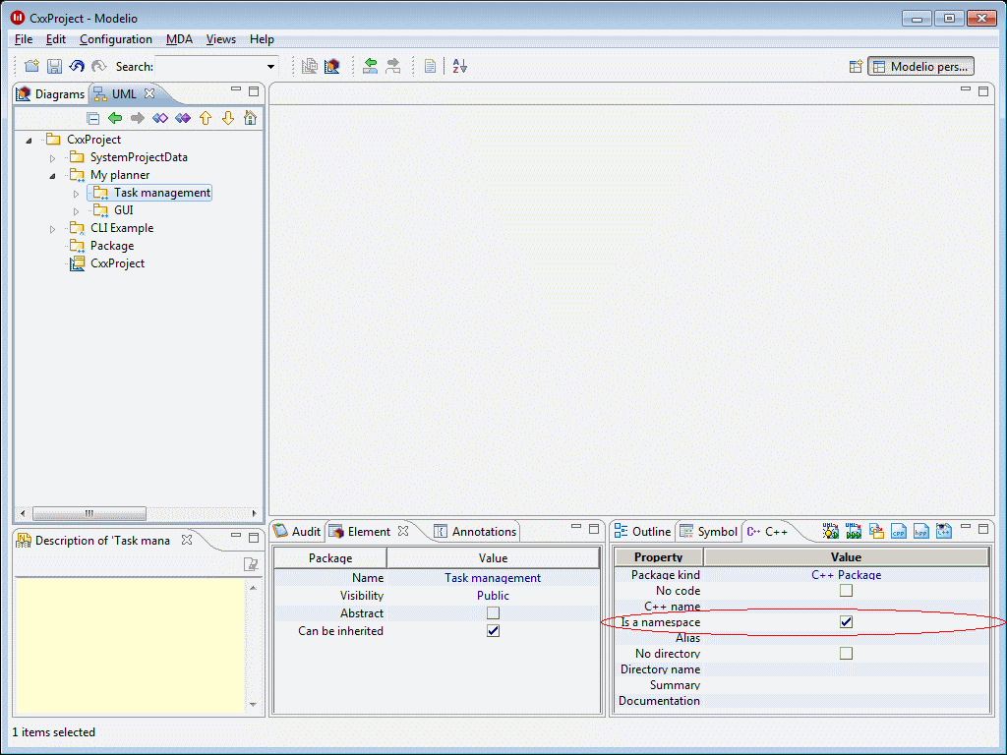Close the Description view tab

pos(187,540)
